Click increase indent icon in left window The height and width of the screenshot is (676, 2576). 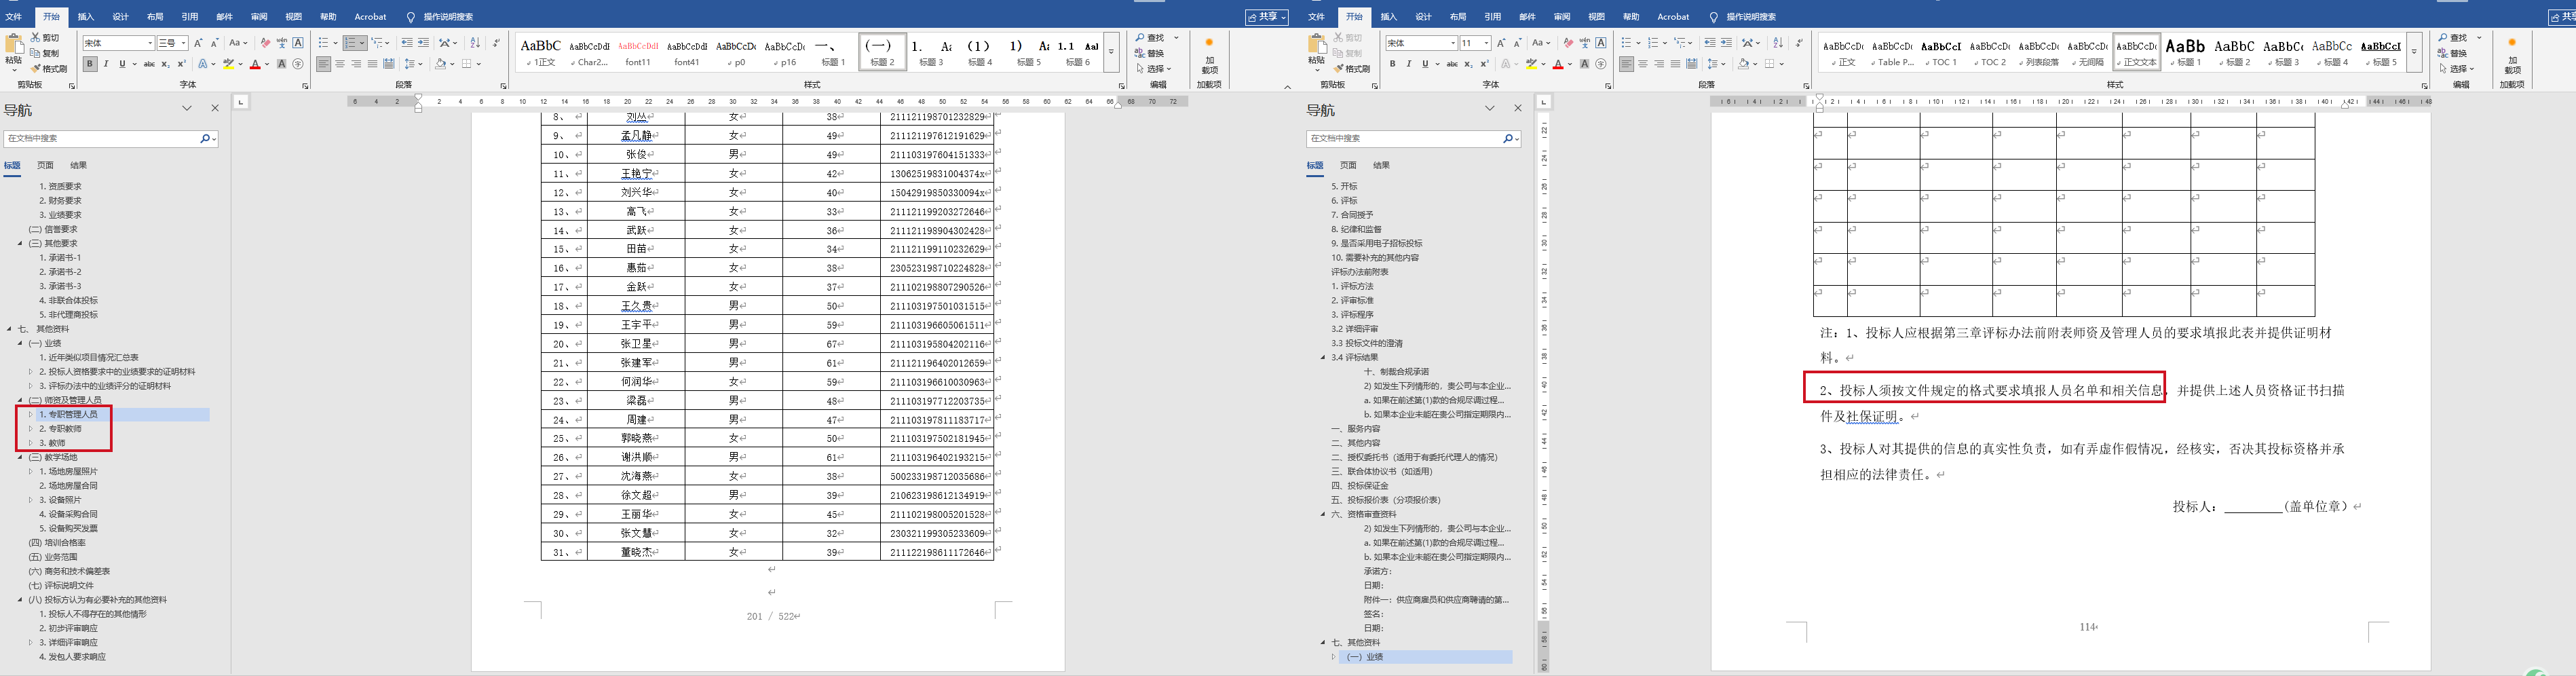[x=423, y=43]
